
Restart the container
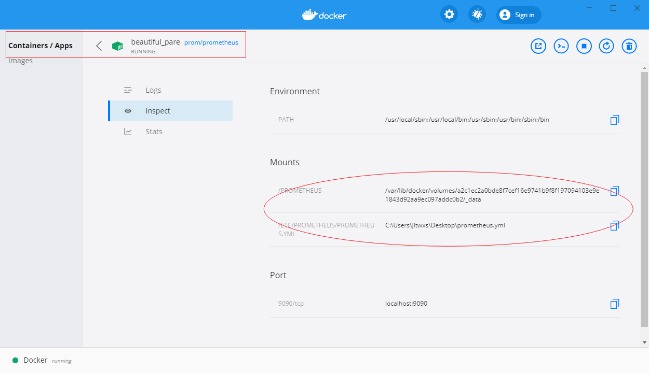click(x=606, y=46)
